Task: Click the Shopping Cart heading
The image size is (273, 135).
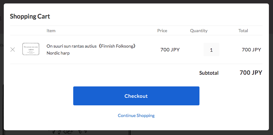Action: [x=30, y=16]
